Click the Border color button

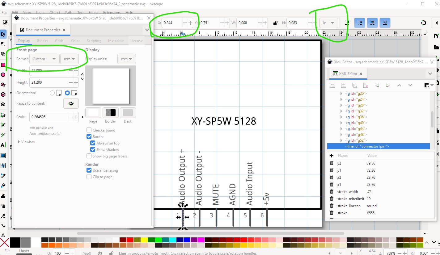pyautogui.click(x=110, y=113)
